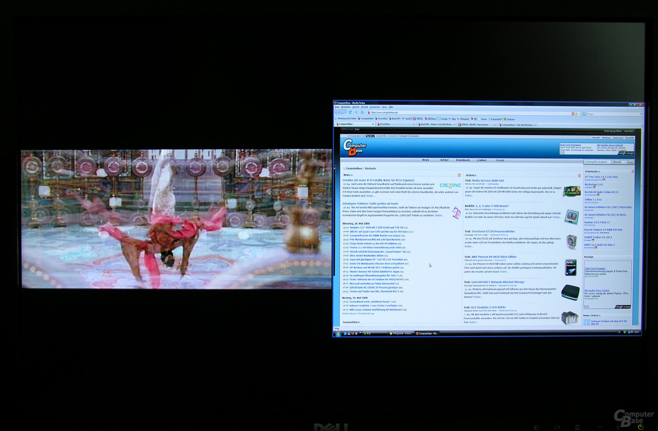This screenshot has width=658, height=431.
Task: Click the ComputerBase logo on the page
Action: (x=355, y=147)
